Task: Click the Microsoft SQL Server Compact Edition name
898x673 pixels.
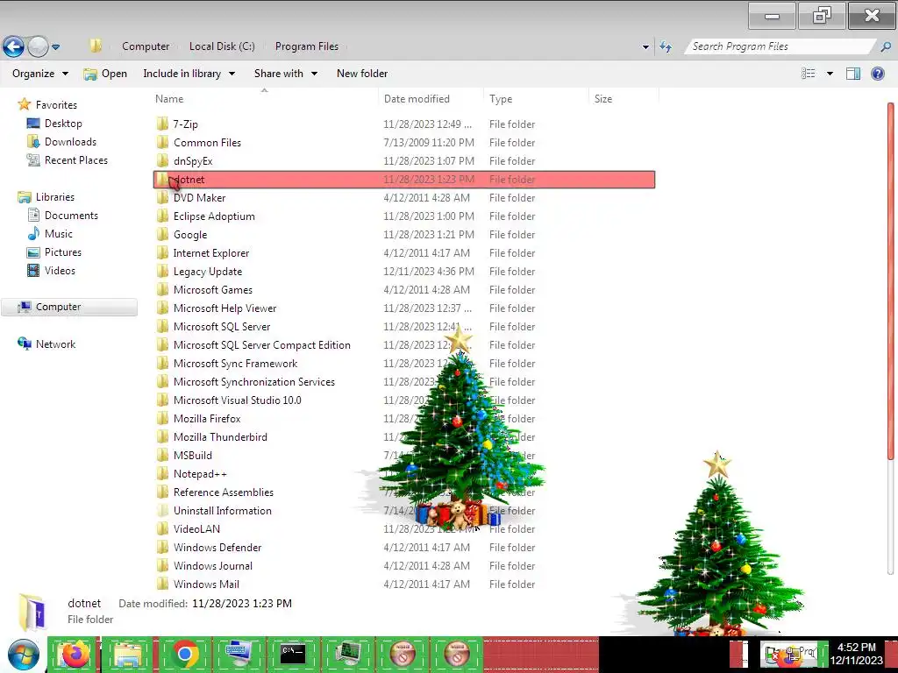Action: click(261, 344)
